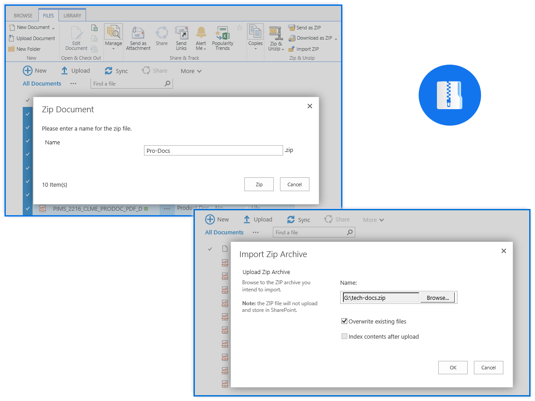
Task: Click the search magnifier in the Zip Document window's Find a file box
Action: (x=168, y=83)
